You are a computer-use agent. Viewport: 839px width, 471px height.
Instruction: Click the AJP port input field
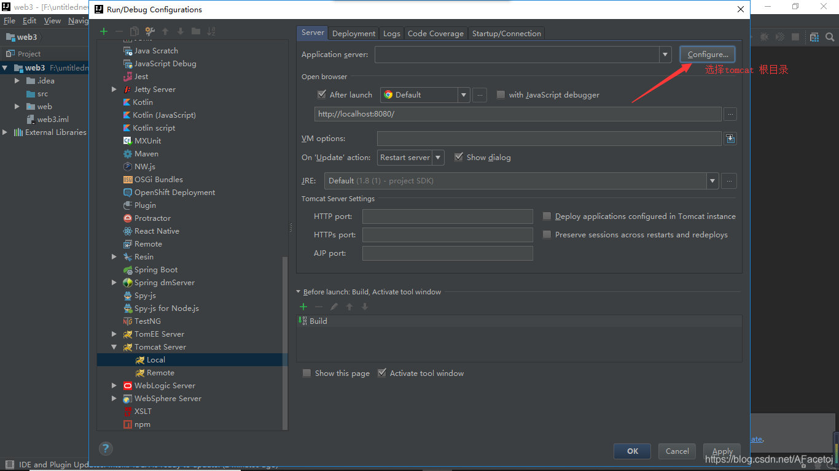click(x=448, y=253)
